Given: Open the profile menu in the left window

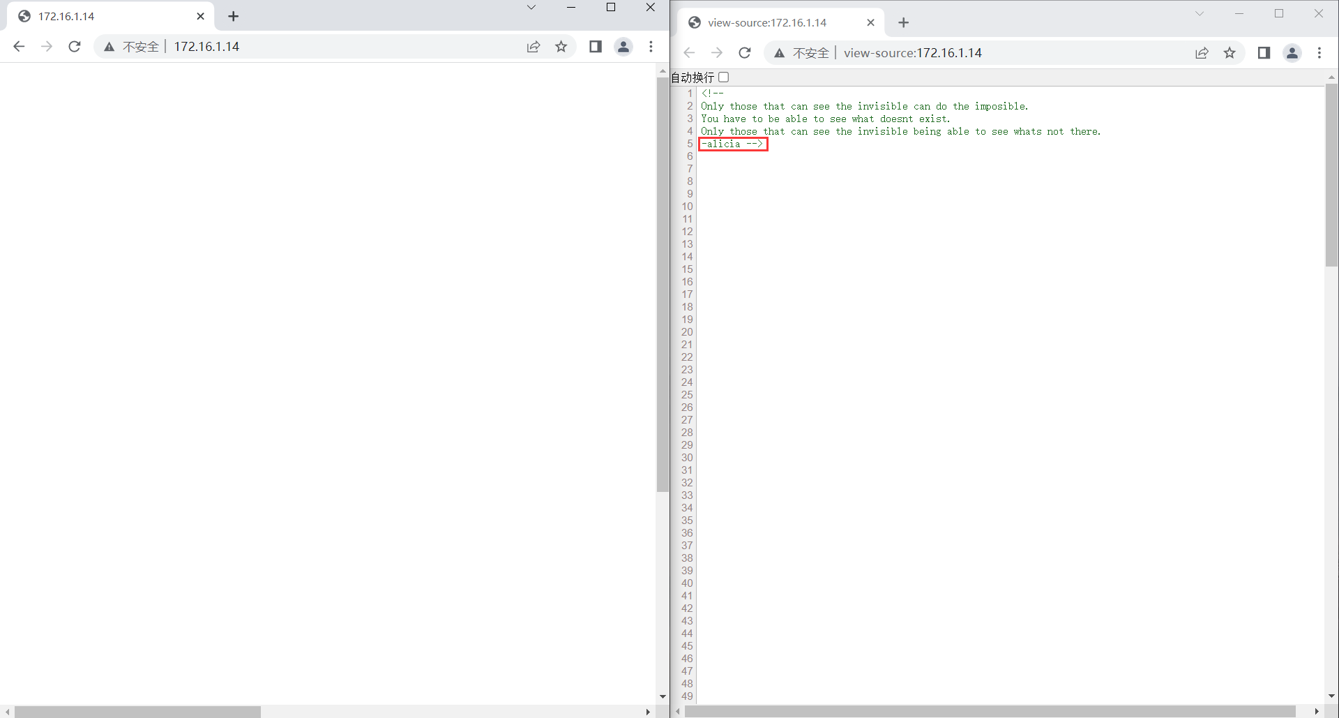Looking at the screenshot, I should click(623, 47).
